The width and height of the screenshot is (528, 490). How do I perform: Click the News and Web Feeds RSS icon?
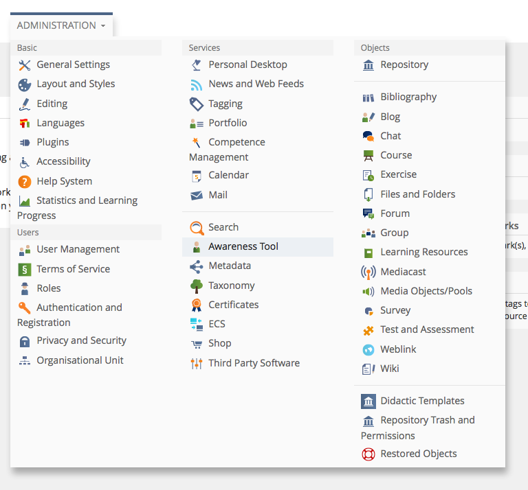point(197,84)
